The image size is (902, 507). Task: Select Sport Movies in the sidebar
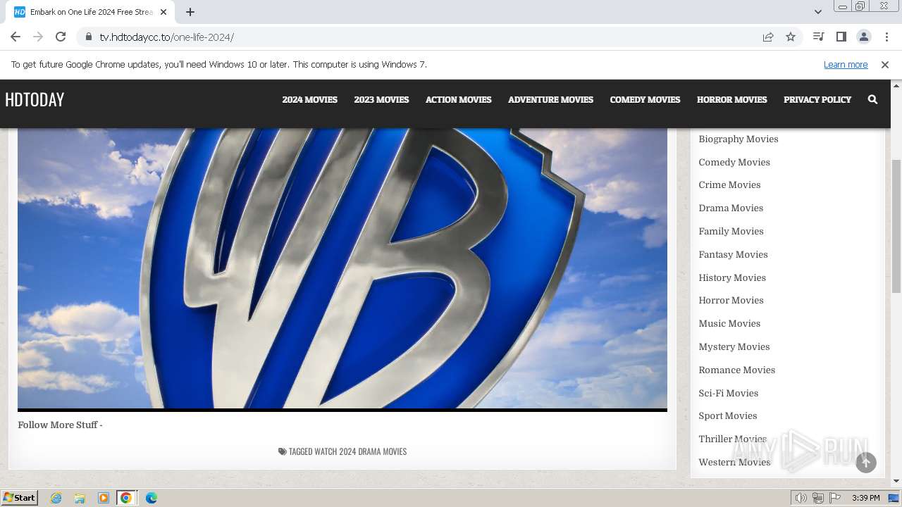(727, 415)
